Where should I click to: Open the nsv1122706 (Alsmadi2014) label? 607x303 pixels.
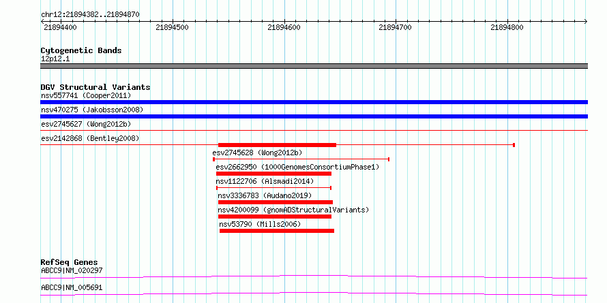click(265, 181)
